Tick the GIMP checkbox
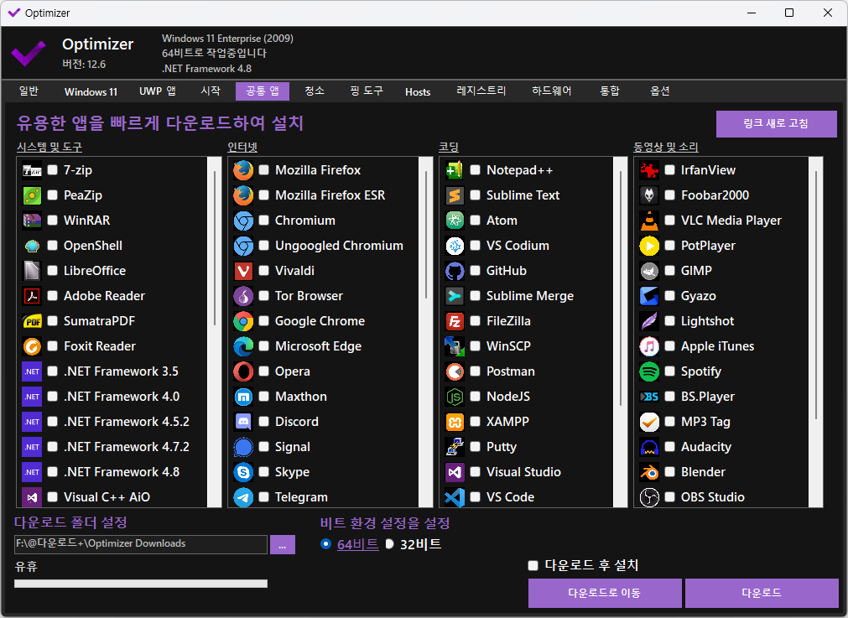 coord(669,270)
